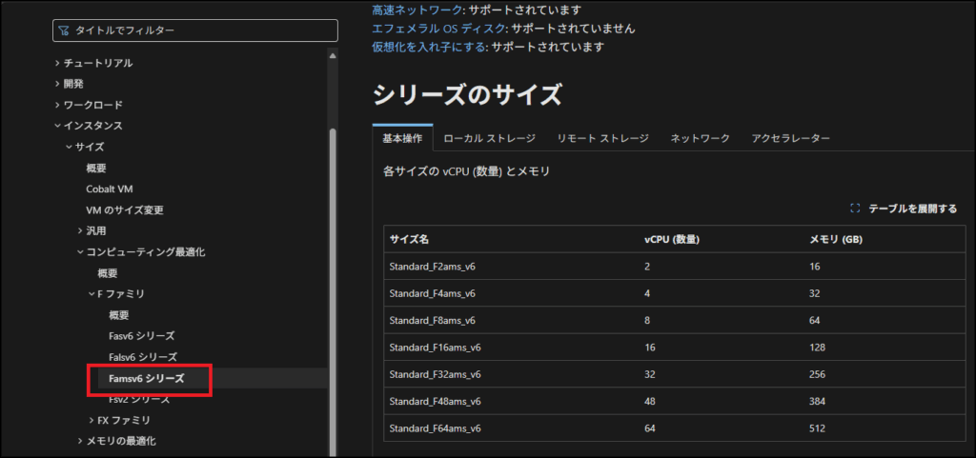
Task: Switch to the リモート ストレージ tab
Action: (602, 139)
